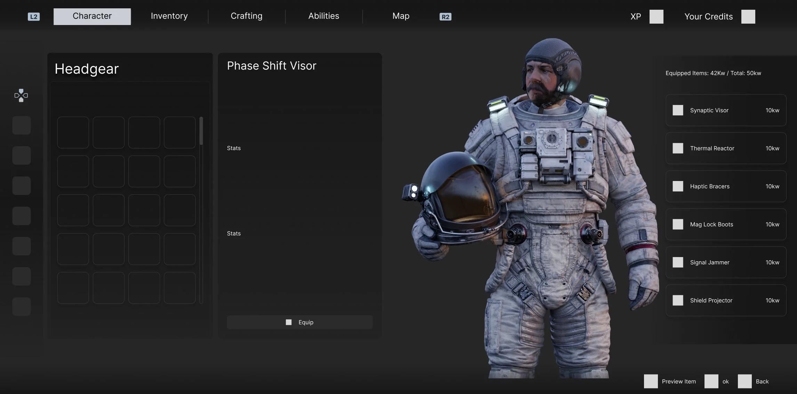Go to the Abilities tab
Viewport: 797px width, 394px height.
point(324,16)
